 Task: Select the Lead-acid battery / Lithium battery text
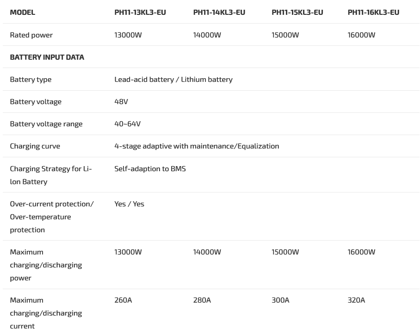173,80
